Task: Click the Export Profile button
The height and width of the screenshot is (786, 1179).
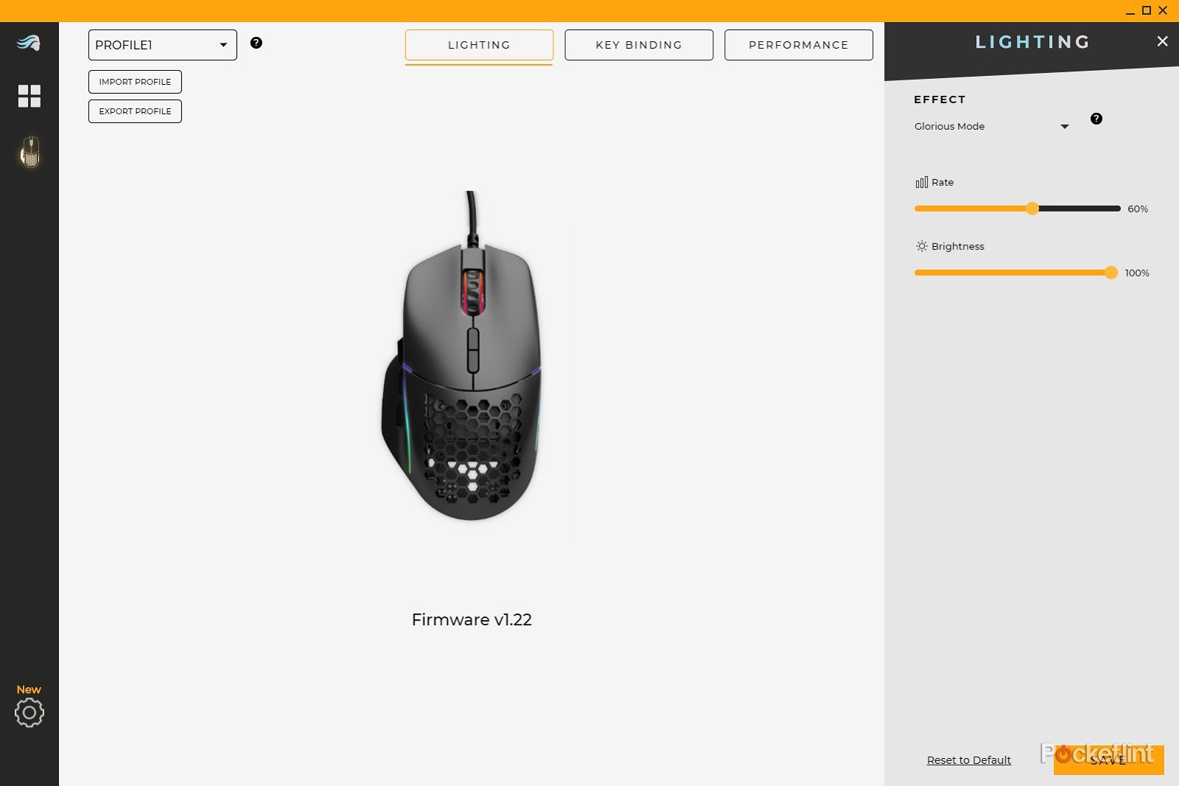Action: [135, 111]
